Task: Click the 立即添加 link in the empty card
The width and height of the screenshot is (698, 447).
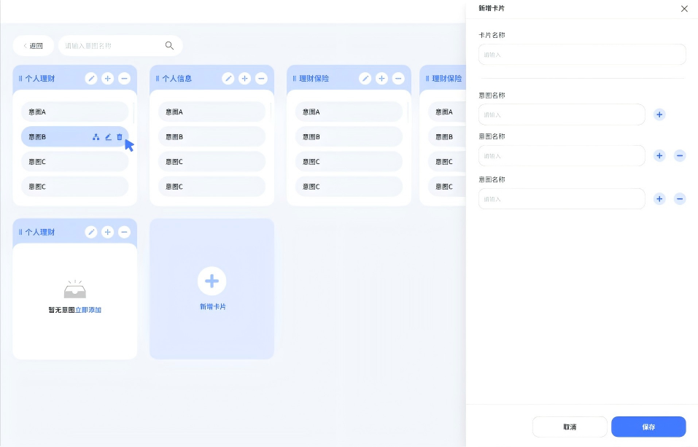Action: 88,310
